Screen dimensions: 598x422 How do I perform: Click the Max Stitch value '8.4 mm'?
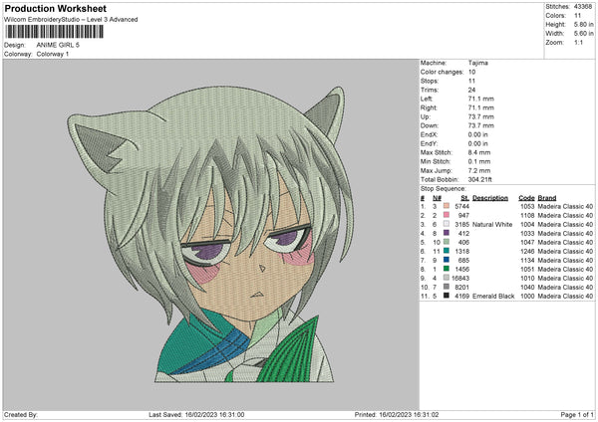(479, 152)
